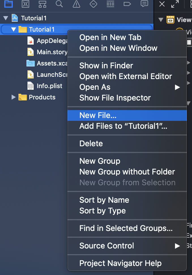
Task: Click the Tutorial1 project blueprint icon
Action: coord(15,18)
